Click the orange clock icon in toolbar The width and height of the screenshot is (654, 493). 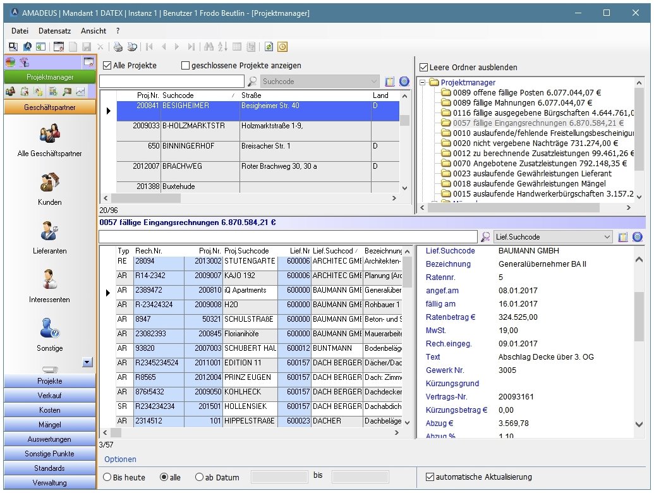tap(282, 47)
